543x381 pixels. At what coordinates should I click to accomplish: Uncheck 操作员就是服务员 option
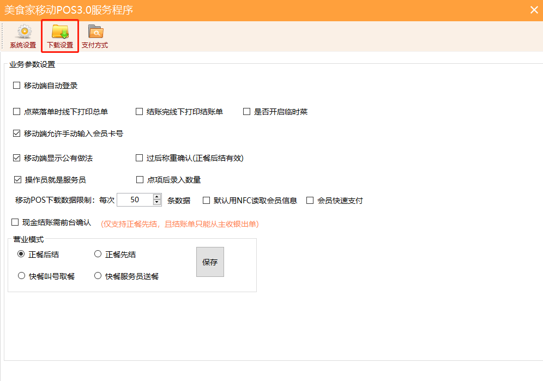[17, 179]
